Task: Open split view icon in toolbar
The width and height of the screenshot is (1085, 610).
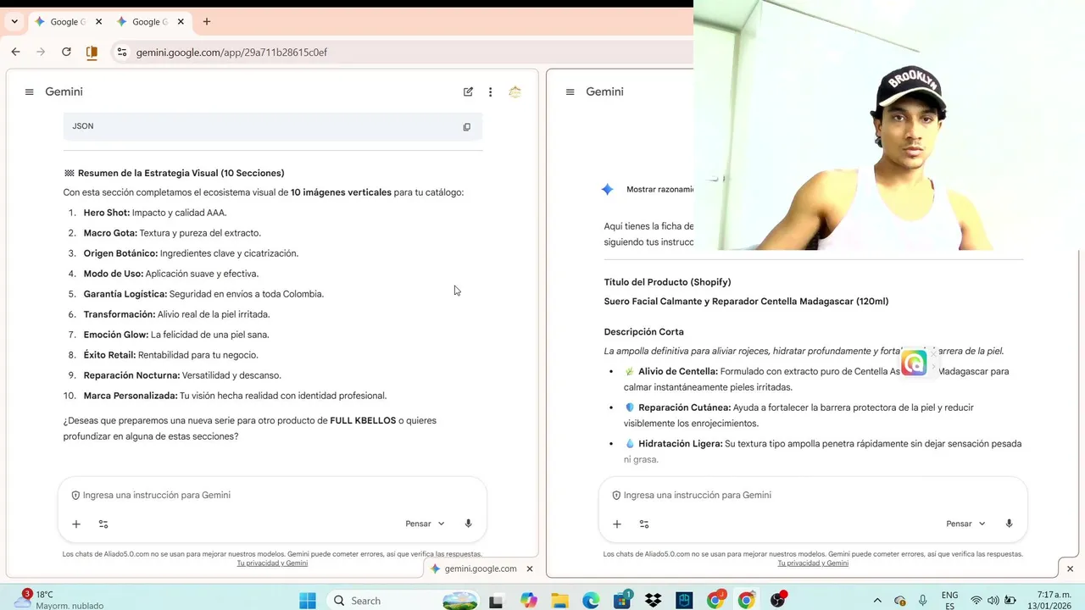Action: click(x=92, y=53)
